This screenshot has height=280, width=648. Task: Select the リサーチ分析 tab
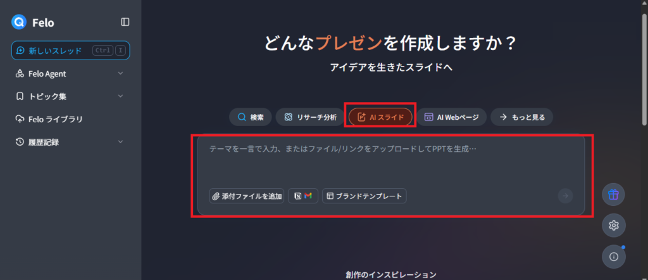click(310, 117)
